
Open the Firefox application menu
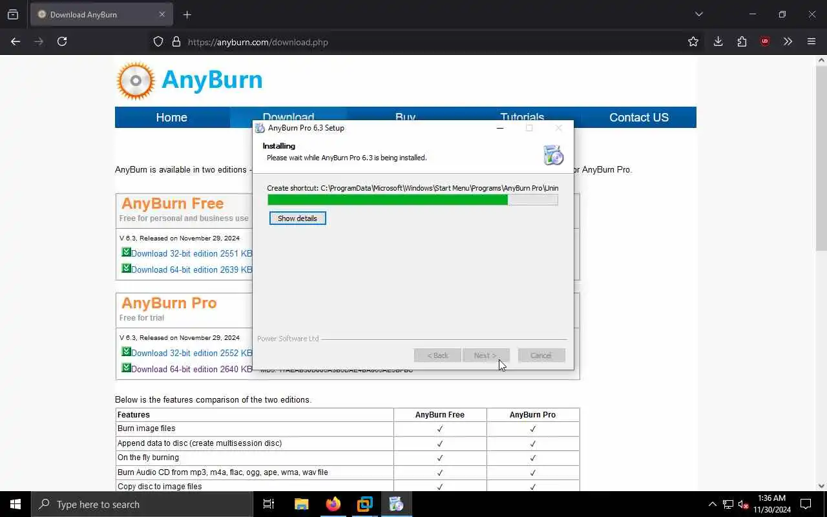(x=811, y=41)
